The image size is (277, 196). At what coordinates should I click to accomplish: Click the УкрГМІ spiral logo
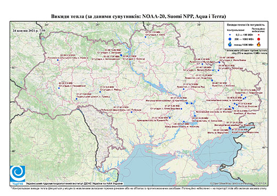18,174
